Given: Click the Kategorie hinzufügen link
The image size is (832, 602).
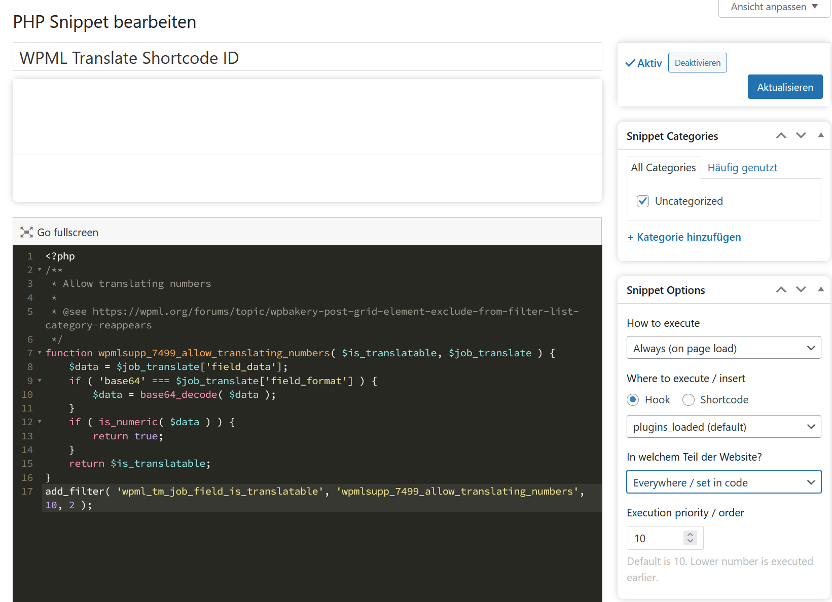Looking at the screenshot, I should (x=684, y=237).
